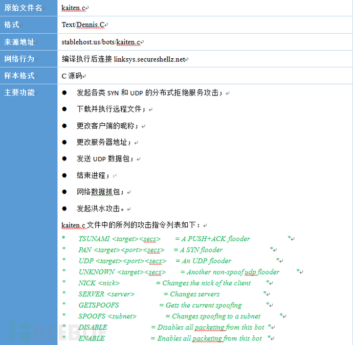Click the '样本格式' row label
The image size is (353, 345).
click(x=19, y=76)
